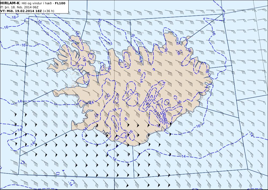
Task: Click the '(+36 h)' forecast offset text
Action: click(x=48, y=11)
